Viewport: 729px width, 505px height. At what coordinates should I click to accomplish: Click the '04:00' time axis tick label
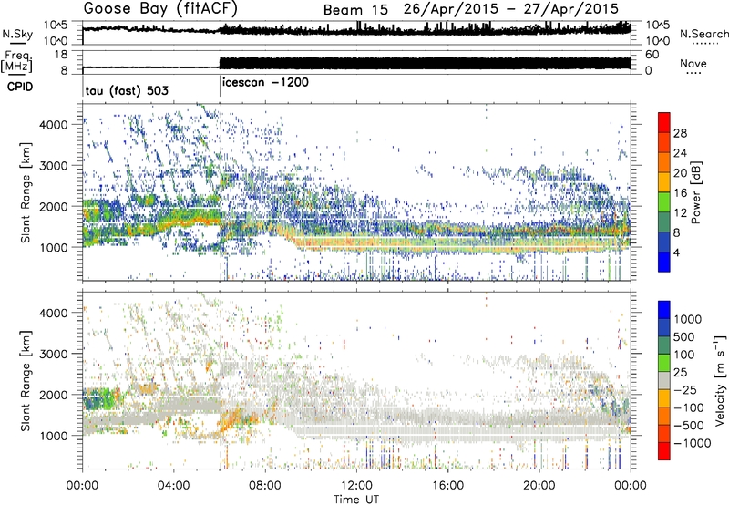pyautogui.click(x=173, y=485)
